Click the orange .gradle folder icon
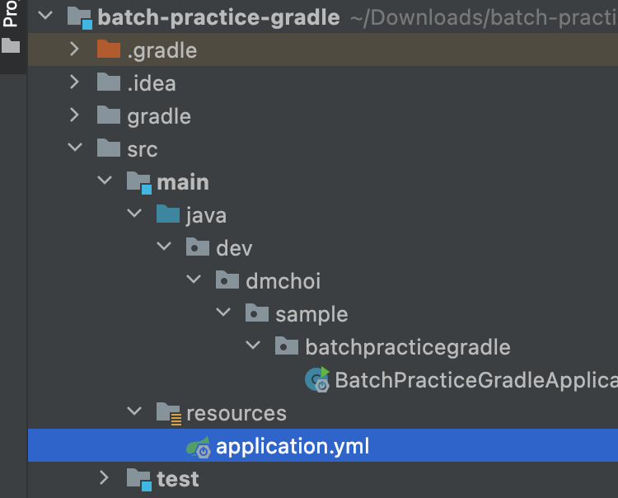The image size is (618, 498). (109, 49)
